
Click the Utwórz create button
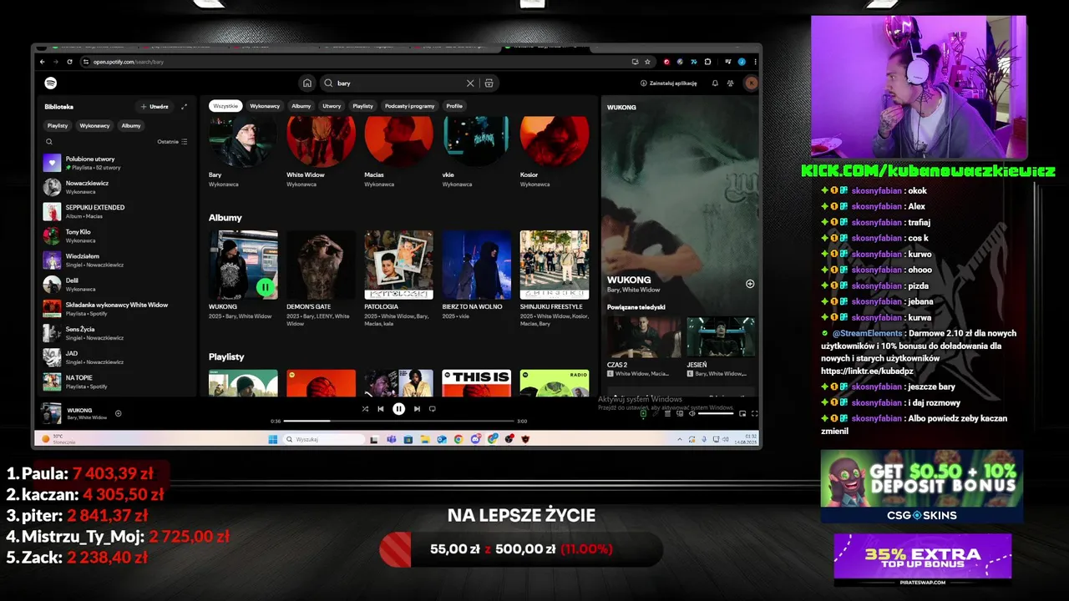[155, 107]
